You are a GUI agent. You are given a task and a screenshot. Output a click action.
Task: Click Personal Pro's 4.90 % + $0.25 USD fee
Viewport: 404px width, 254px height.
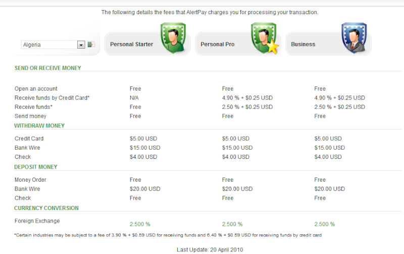point(247,98)
